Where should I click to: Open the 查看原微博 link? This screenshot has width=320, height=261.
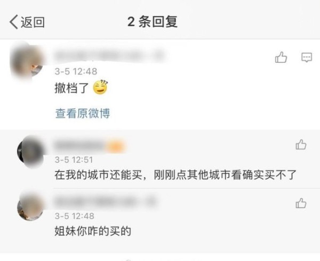pyautogui.click(x=83, y=113)
